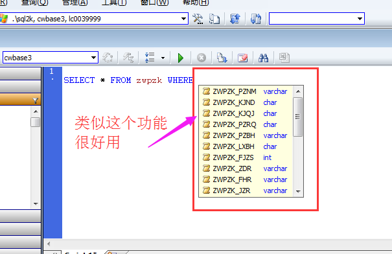Open the 帮助(H) menu
392x254 pixels.
pos(196,3)
